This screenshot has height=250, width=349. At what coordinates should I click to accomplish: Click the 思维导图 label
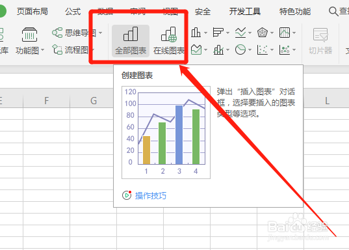[81, 33]
